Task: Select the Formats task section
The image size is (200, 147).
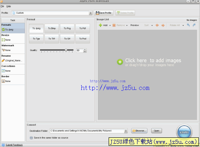Action: (x=13, y=28)
